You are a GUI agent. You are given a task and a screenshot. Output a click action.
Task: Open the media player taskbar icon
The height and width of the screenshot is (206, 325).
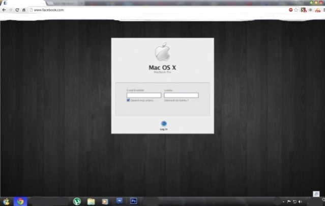(105, 201)
